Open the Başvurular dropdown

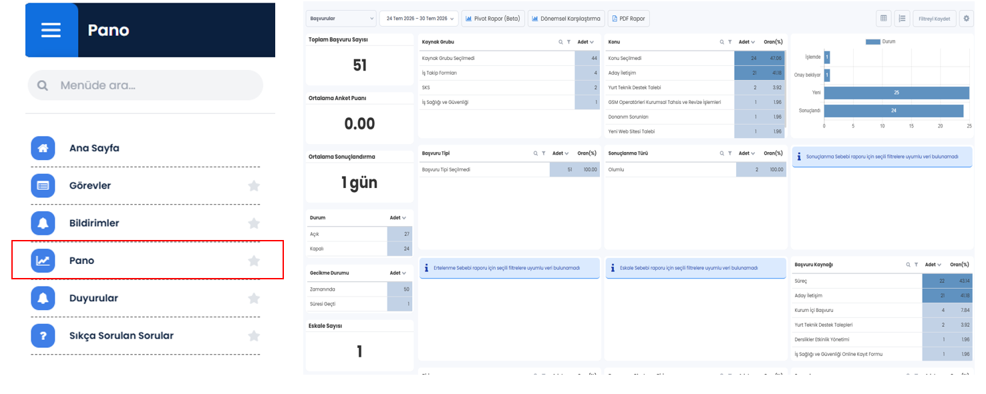[x=341, y=19]
